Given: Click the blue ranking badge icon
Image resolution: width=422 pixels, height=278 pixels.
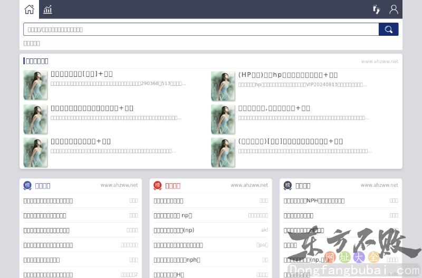Looking at the screenshot, I should [x=27, y=185].
